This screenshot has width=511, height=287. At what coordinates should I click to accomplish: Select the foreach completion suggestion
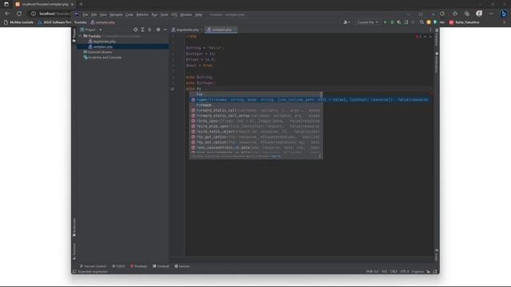click(x=256, y=105)
